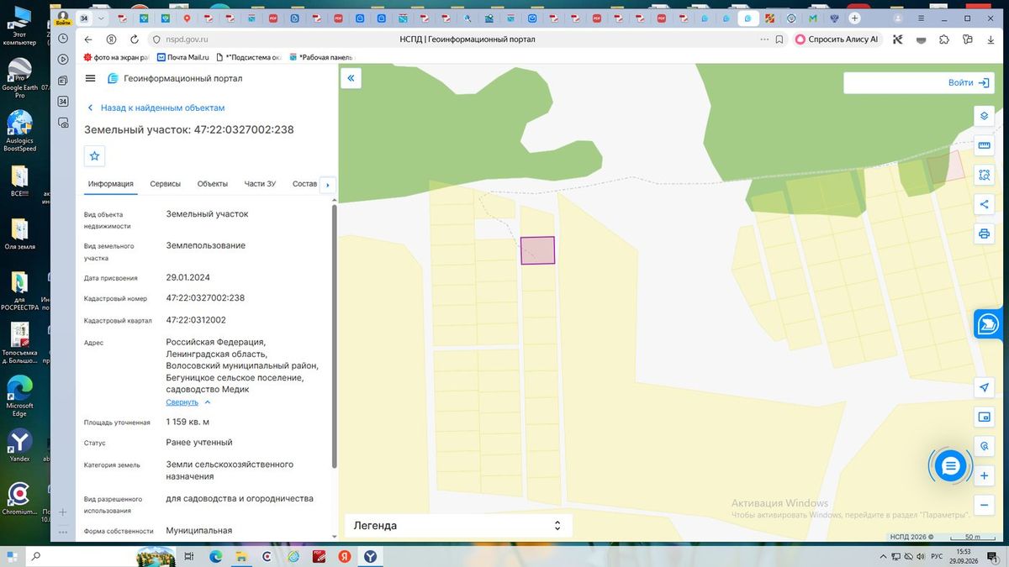Open the Windows Start menu

[x=13, y=556]
